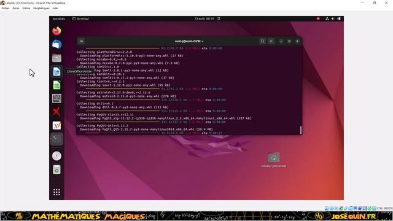The height and width of the screenshot is (221, 393).
Task: Click the terminal search magnifier icon
Action: tap(262, 41)
